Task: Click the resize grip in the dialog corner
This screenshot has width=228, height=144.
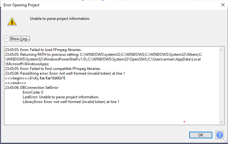Action: point(225,141)
